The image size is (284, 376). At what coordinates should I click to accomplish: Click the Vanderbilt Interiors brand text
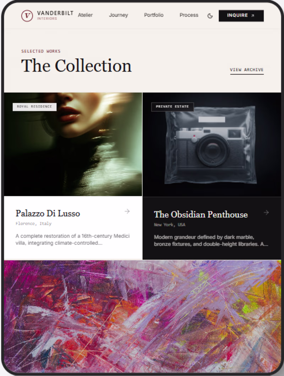(55, 15)
